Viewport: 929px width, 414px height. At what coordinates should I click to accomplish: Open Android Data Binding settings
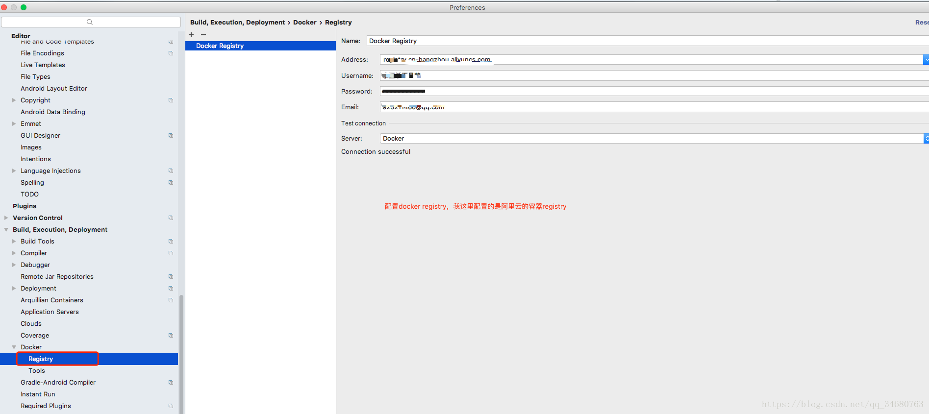click(53, 112)
